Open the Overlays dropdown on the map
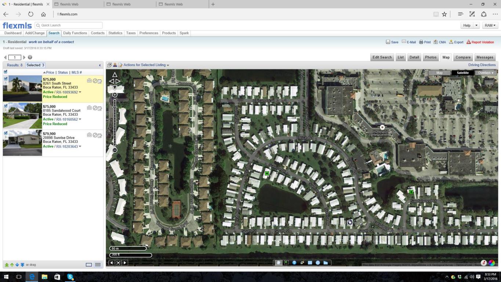 point(485,73)
